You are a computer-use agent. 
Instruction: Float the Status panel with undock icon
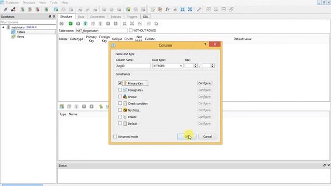coord(324,165)
